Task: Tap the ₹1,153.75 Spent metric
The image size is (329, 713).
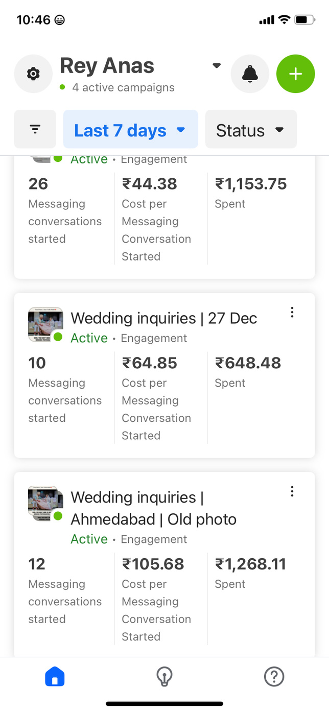Action: point(251,184)
